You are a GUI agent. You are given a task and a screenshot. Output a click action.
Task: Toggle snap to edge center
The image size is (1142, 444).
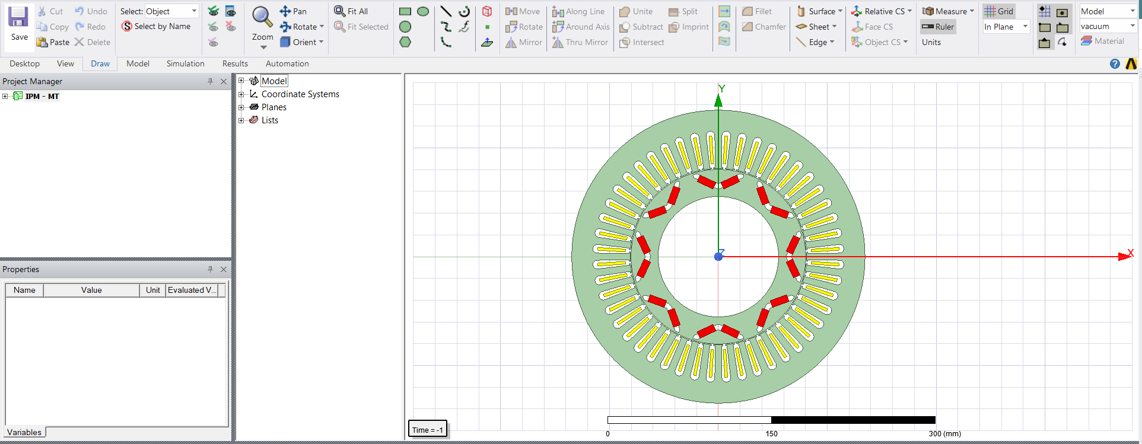point(1045,42)
